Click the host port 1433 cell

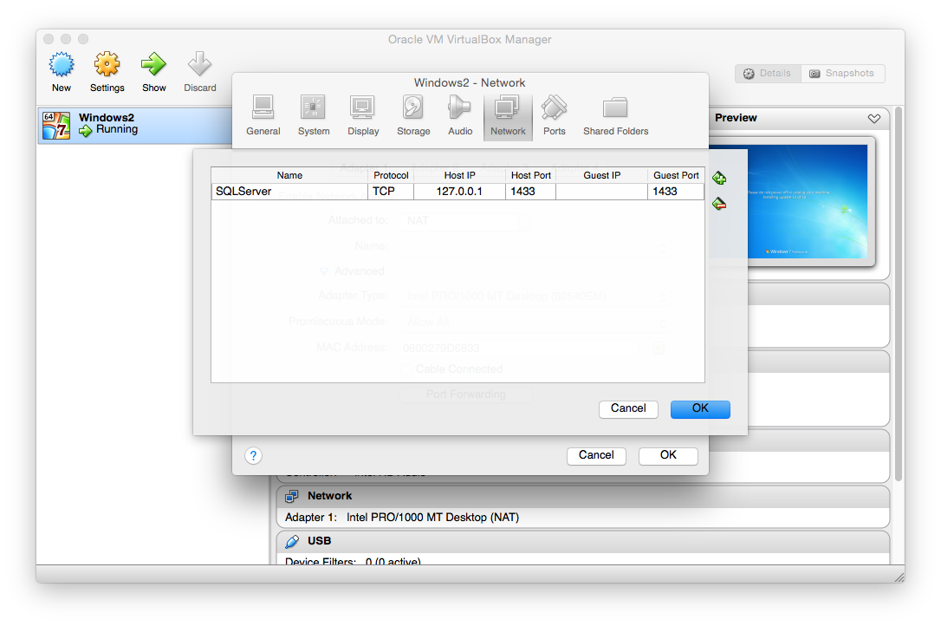pyautogui.click(x=530, y=192)
